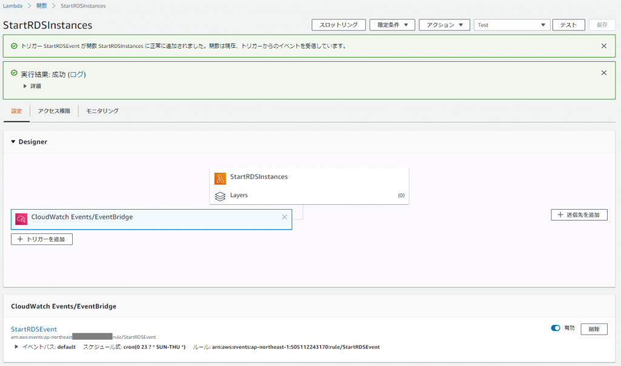Open the Test event selector dropdown

click(x=512, y=25)
